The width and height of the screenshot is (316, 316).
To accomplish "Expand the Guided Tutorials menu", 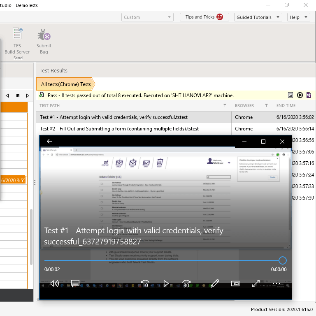I will tap(258, 17).
